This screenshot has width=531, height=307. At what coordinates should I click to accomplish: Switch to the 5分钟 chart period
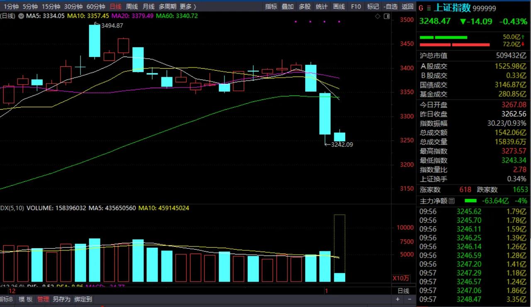(30, 7)
